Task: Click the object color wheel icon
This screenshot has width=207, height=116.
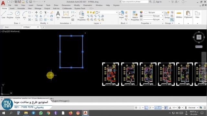Action: (141, 12)
